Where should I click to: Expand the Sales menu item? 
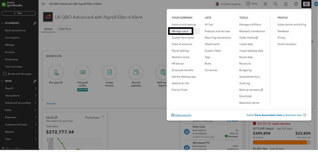pos(35,110)
